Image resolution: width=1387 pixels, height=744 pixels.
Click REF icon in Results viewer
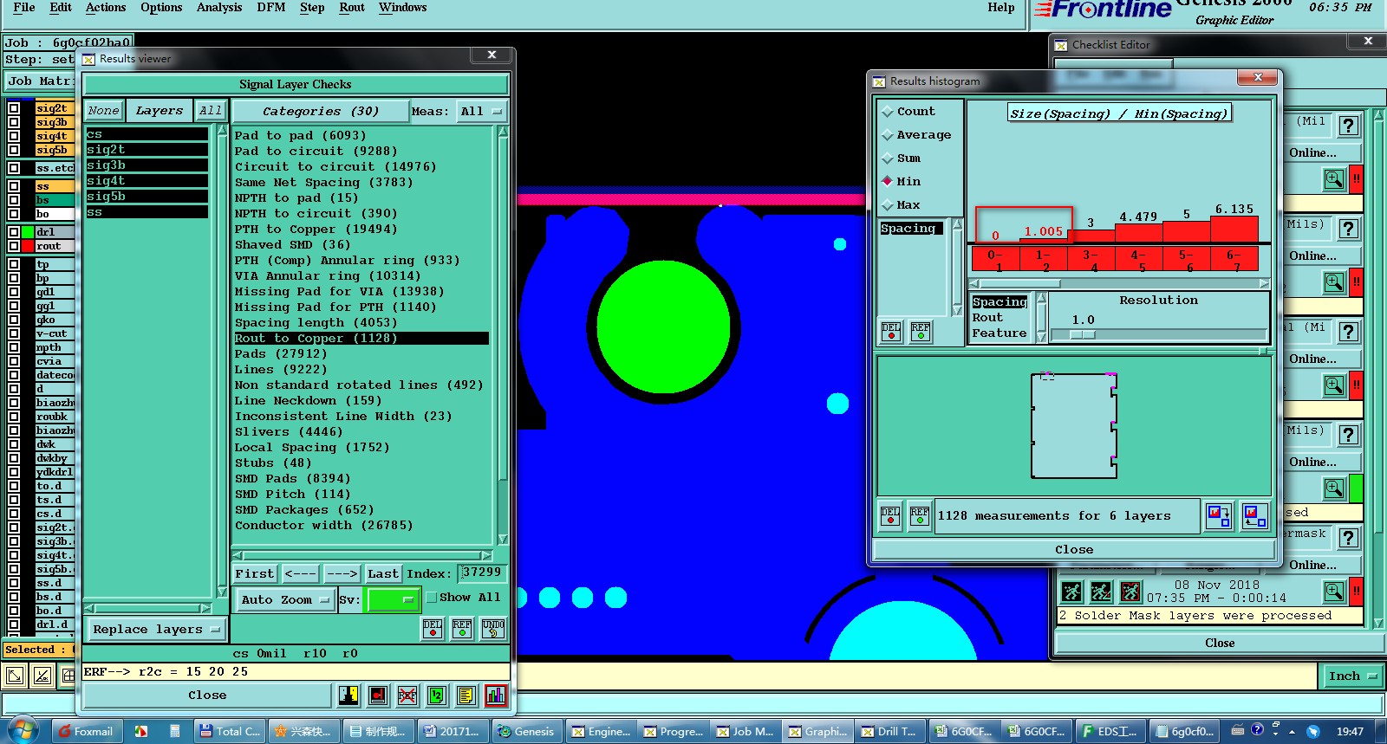(462, 629)
